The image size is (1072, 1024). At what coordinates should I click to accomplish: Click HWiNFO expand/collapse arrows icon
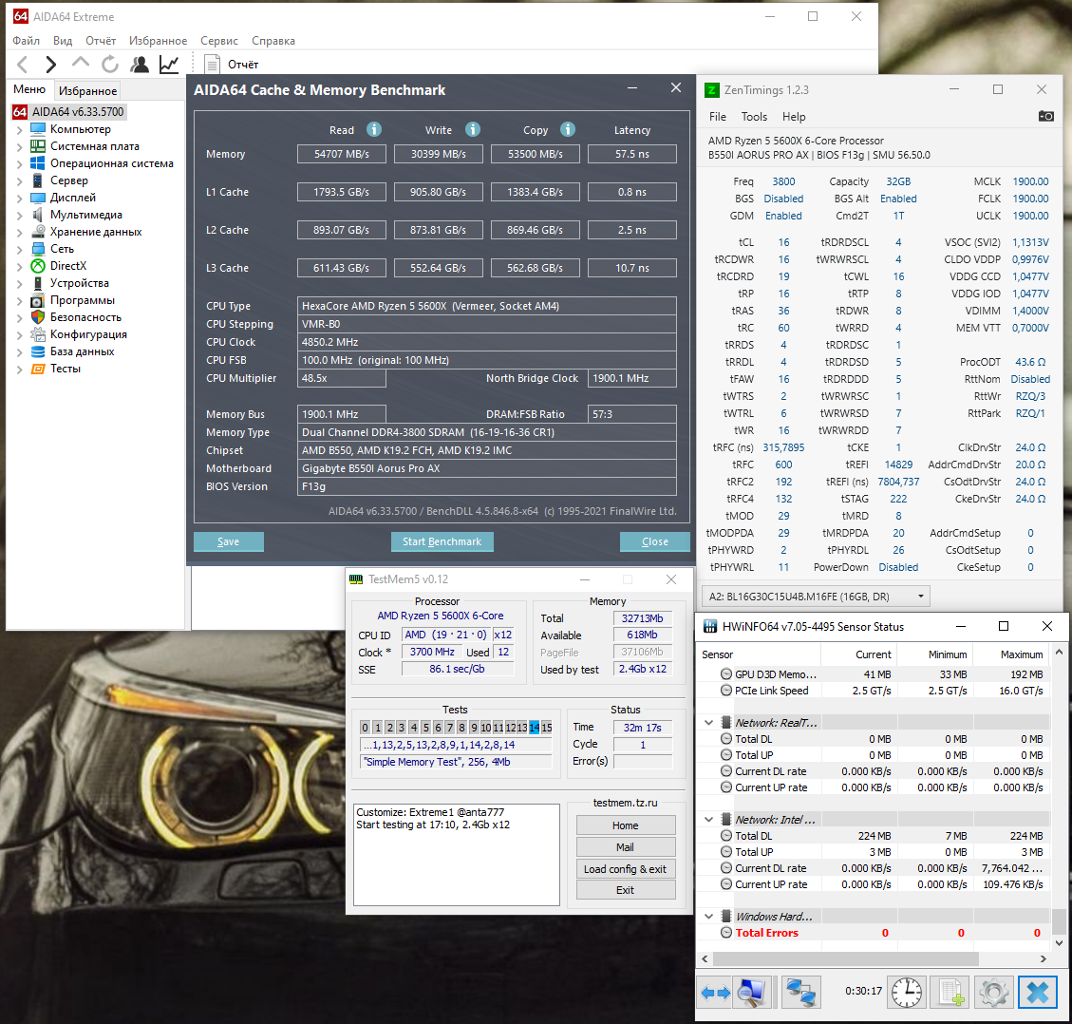[x=715, y=992]
